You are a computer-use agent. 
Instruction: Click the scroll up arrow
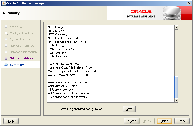pyautogui.click(x=176, y=27)
